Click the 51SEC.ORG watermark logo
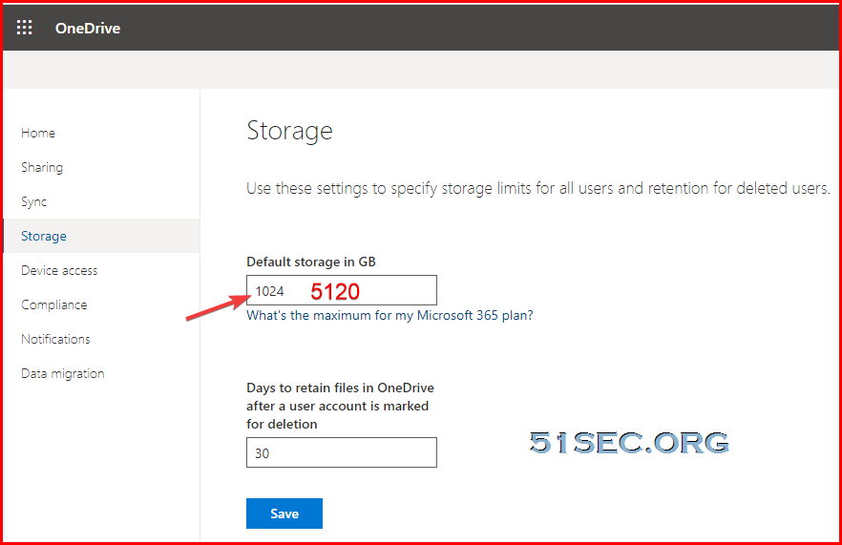Screen dimensions: 842x545 pos(629,443)
